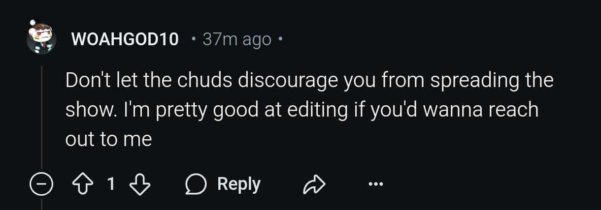This screenshot has height=210, width=601.
Task: Click the 37m ago timestamp
Action: [x=236, y=39]
